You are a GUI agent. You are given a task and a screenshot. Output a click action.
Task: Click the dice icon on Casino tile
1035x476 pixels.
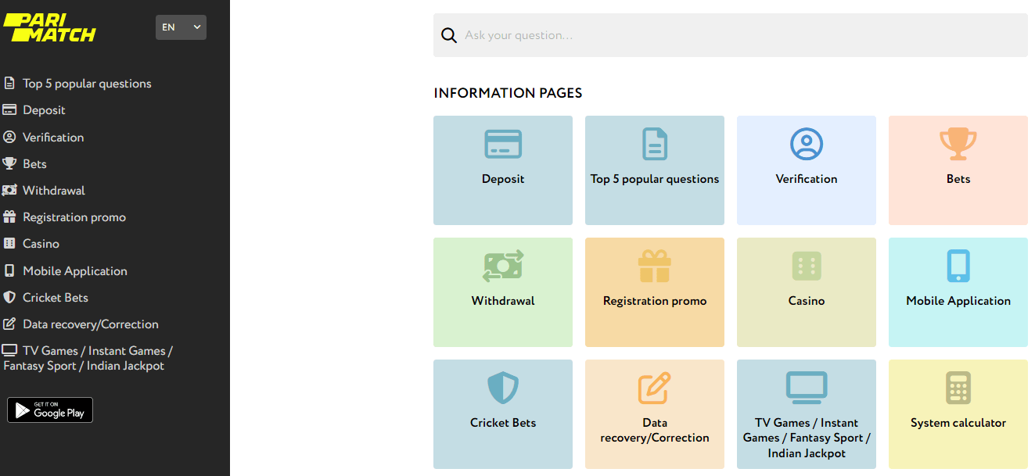coord(806,267)
